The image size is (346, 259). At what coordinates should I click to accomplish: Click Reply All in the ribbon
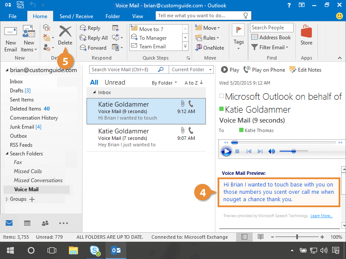[x=93, y=38]
